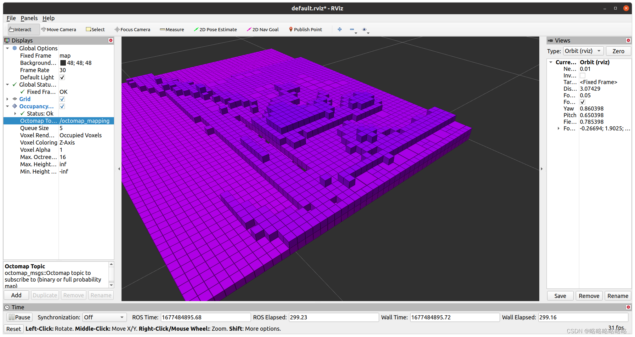Viewport: 635px width, 337px height.
Task: Collapse the Global Options tree item
Action: coord(7,48)
